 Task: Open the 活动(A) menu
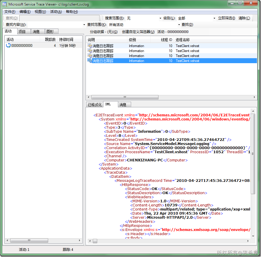56,12
